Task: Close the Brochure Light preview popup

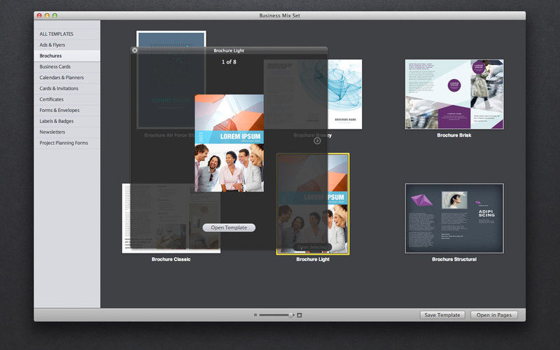Action: click(x=134, y=50)
